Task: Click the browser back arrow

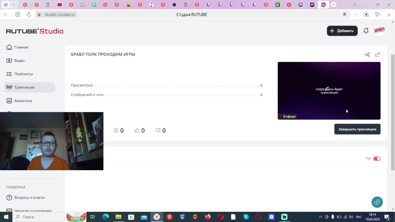Action: click(x=6, y=14)
